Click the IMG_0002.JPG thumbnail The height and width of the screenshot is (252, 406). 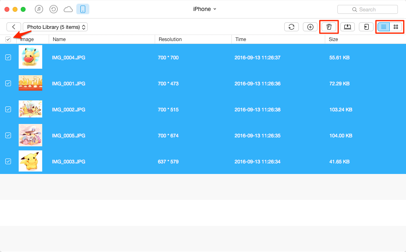coord(30,109)
